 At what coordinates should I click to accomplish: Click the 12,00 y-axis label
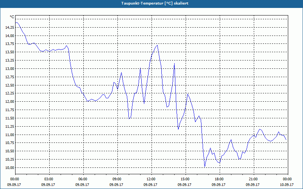[10, 102]
